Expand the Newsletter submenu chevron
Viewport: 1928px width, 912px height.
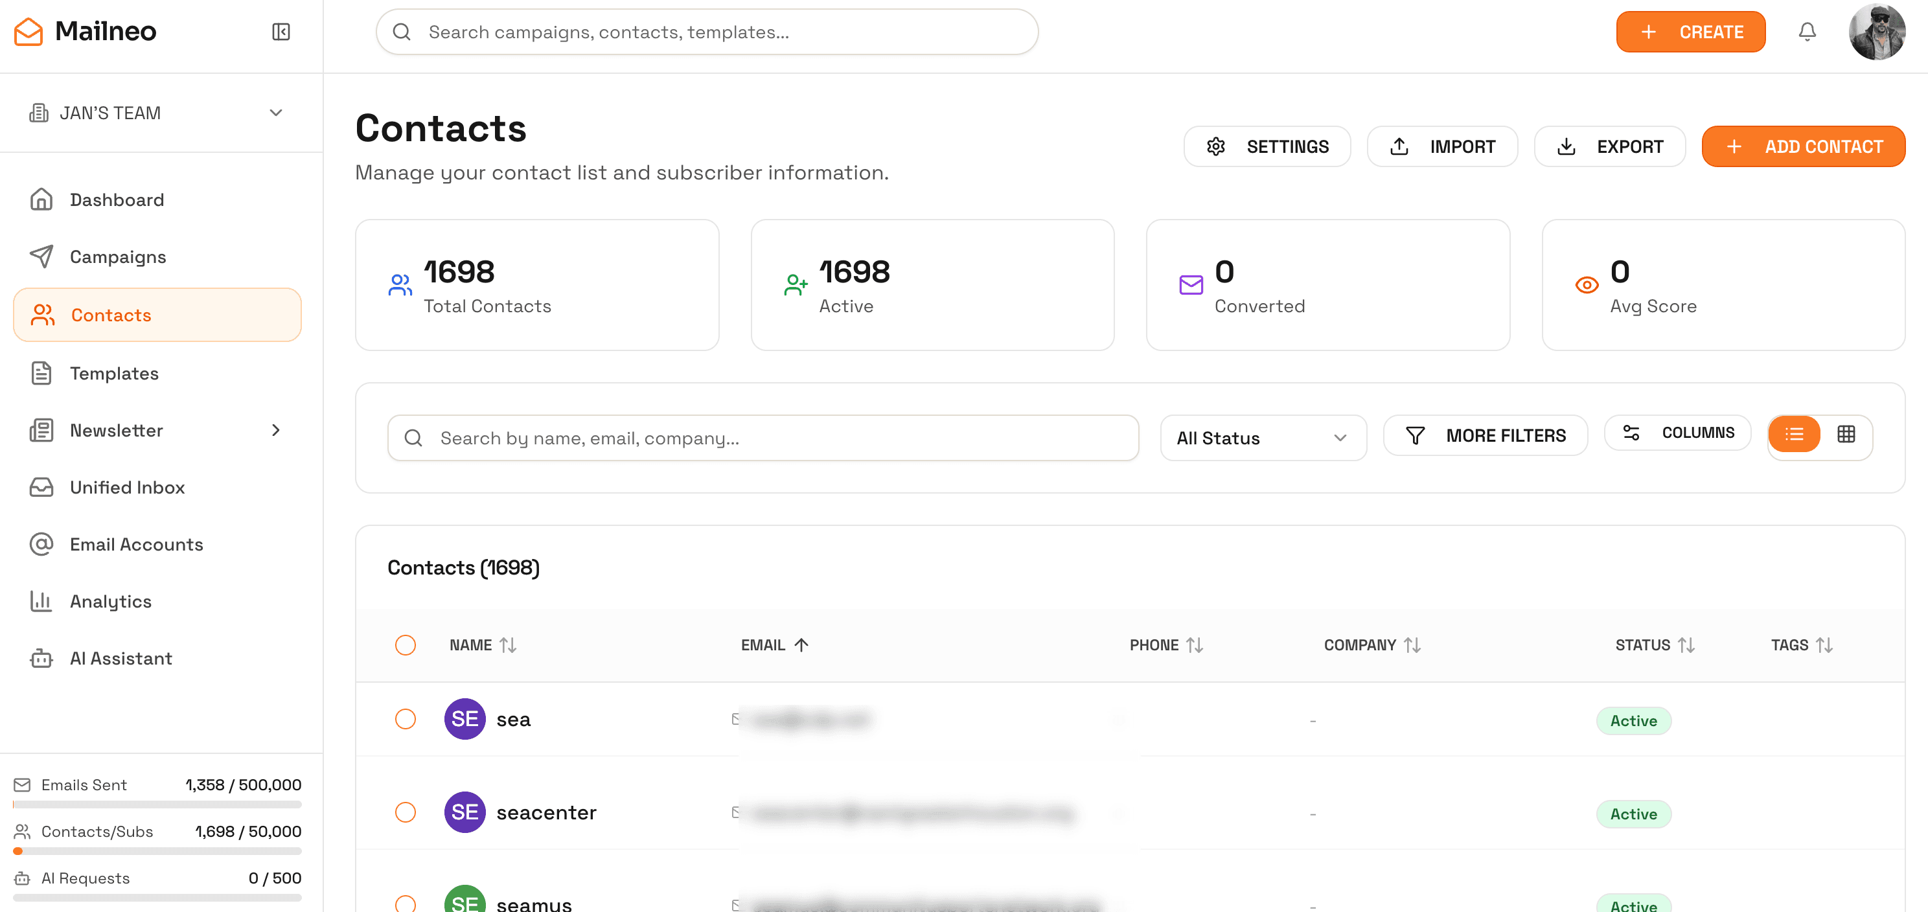point(275,430)
